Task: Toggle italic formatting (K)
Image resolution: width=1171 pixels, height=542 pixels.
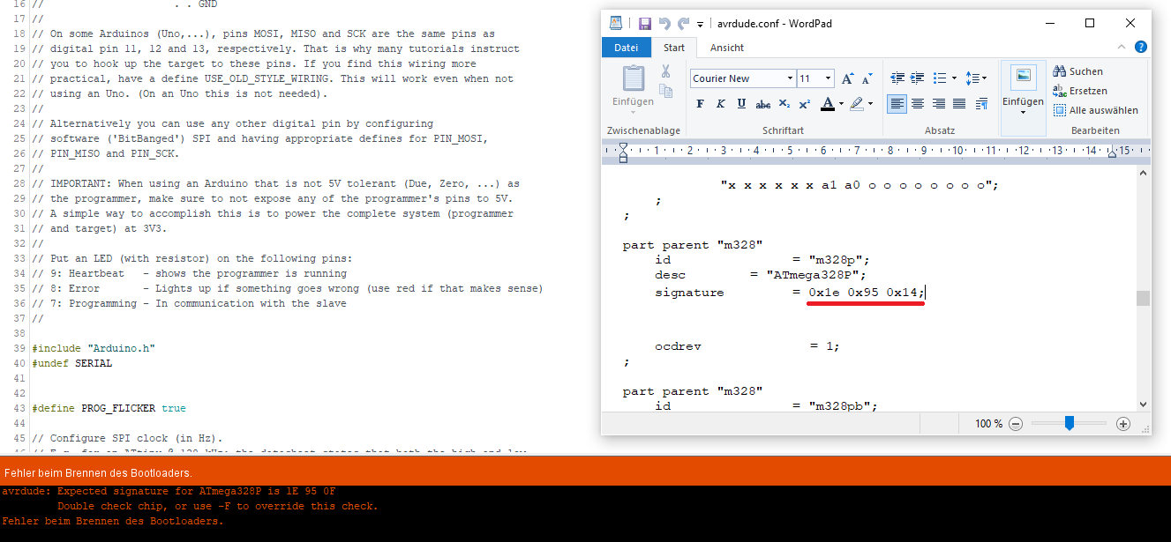Action: (x=720, y=104)
